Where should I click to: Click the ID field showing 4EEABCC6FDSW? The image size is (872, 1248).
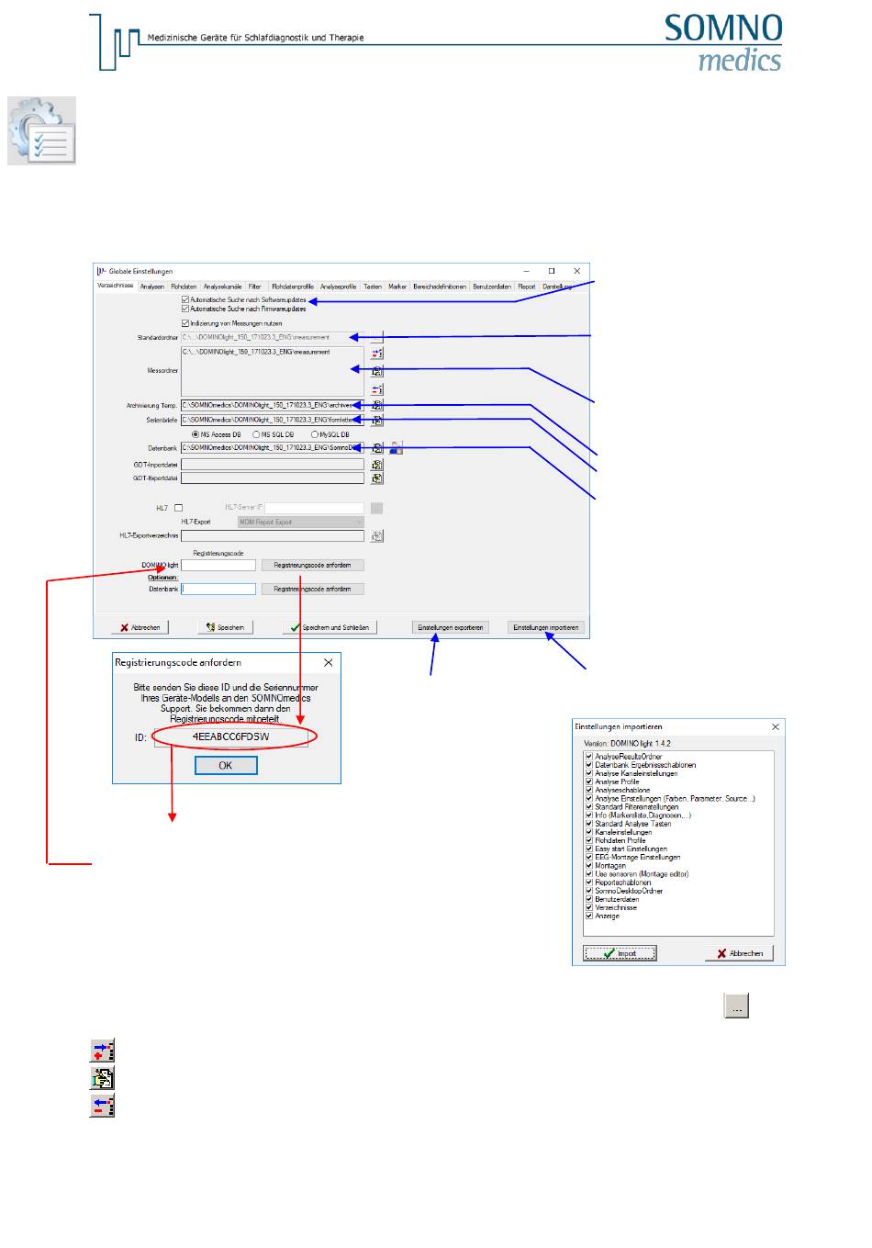point(230,736)
